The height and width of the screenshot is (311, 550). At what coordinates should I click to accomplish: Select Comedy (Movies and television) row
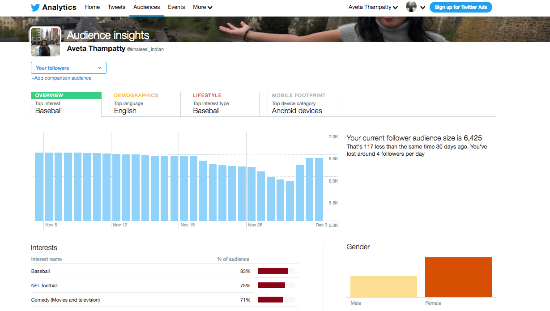(x=165, y=300)
